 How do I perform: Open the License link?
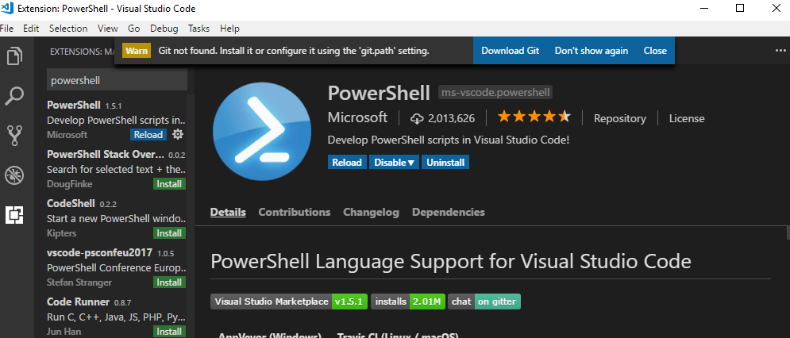(687, 118)
